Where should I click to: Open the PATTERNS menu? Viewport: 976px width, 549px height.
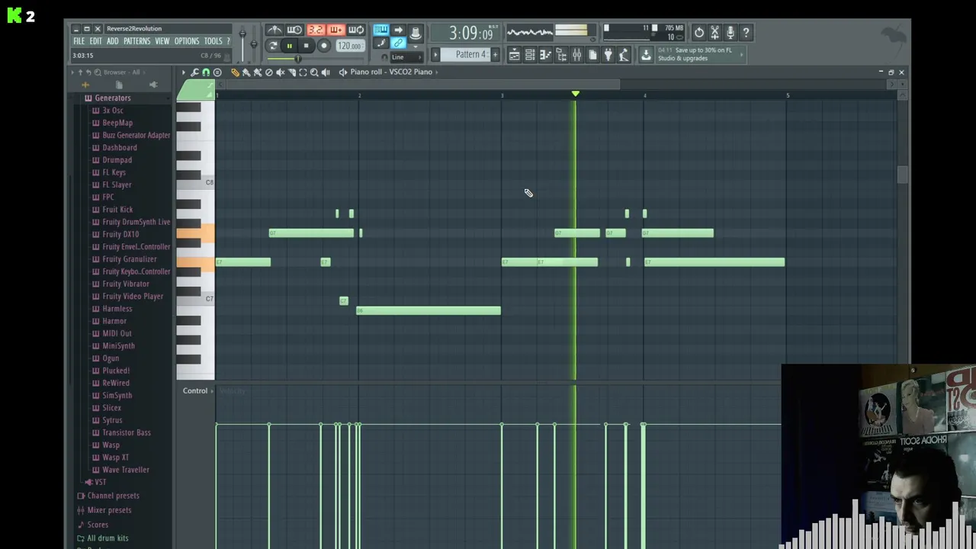[x=136, y=41]
